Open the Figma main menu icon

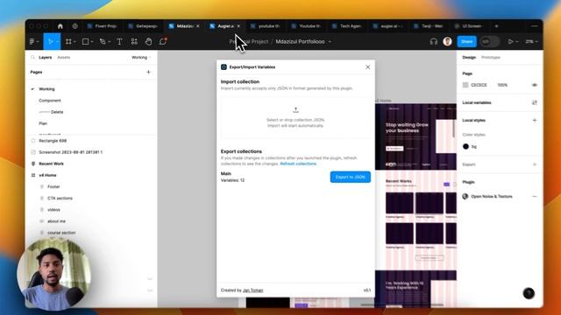(32, 42)
